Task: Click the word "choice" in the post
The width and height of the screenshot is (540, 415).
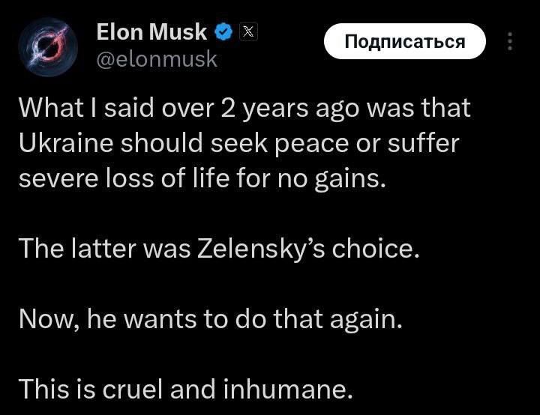Action: 373,249
